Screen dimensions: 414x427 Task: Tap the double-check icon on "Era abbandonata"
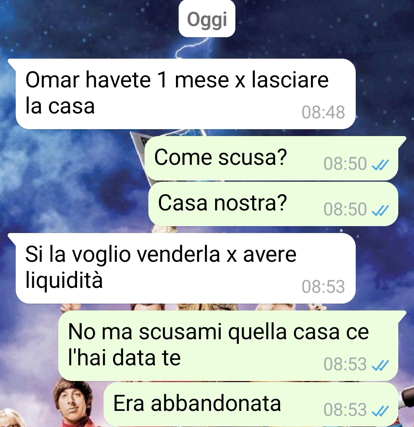[x=380, y=411]
